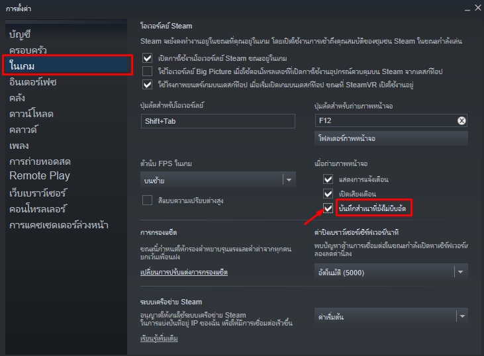Enable high contrast color checkbox

[148, 200]
